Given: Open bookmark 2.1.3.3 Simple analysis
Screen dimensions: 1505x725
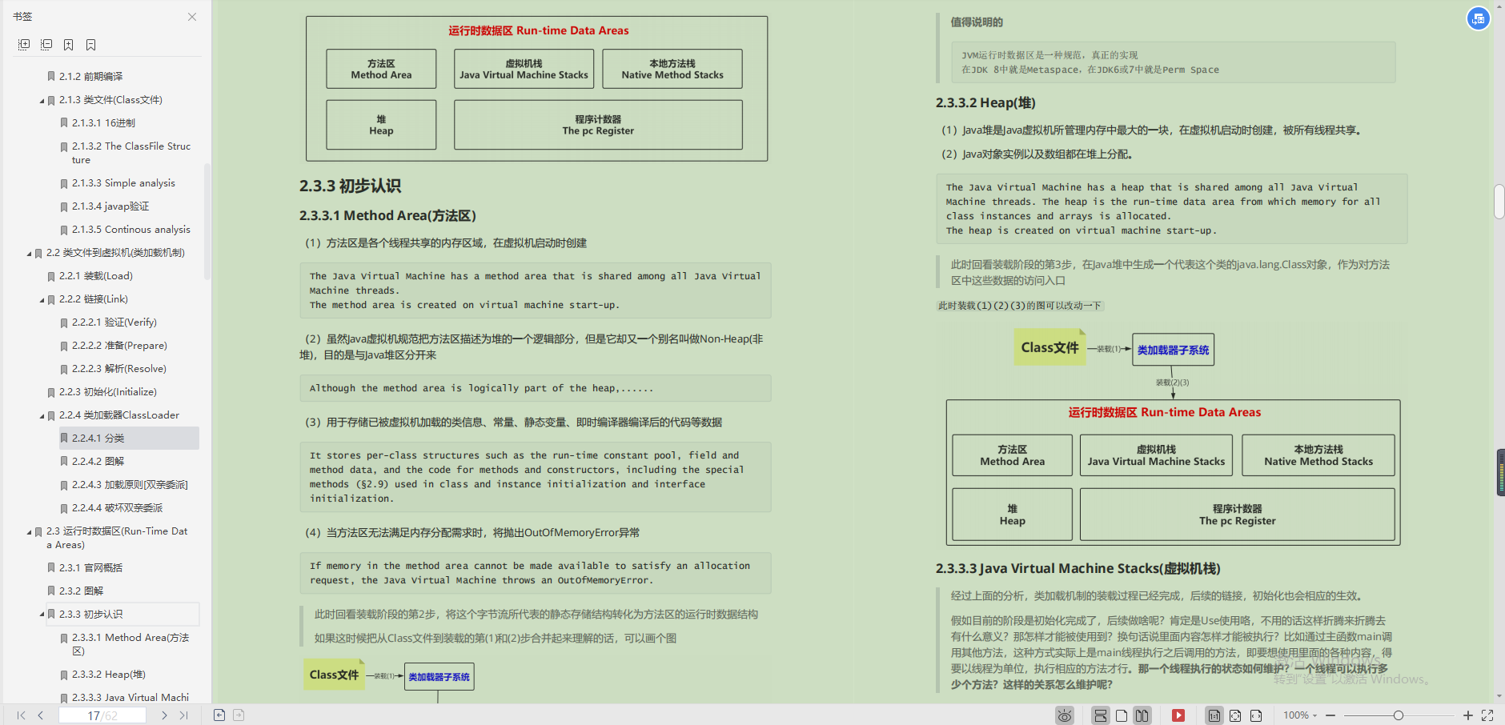Looking at the screenshot, I should point(123,183).
